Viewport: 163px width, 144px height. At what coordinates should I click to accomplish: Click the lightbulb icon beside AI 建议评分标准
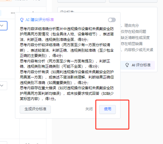tap(22, 20)
